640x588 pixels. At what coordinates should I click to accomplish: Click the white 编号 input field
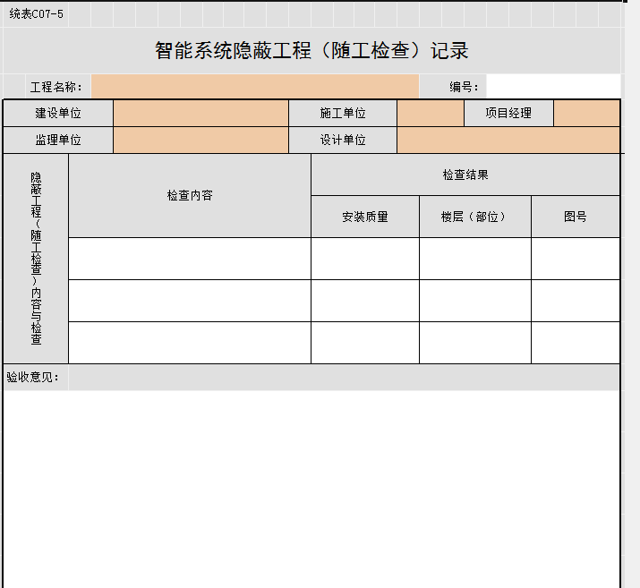552,87
